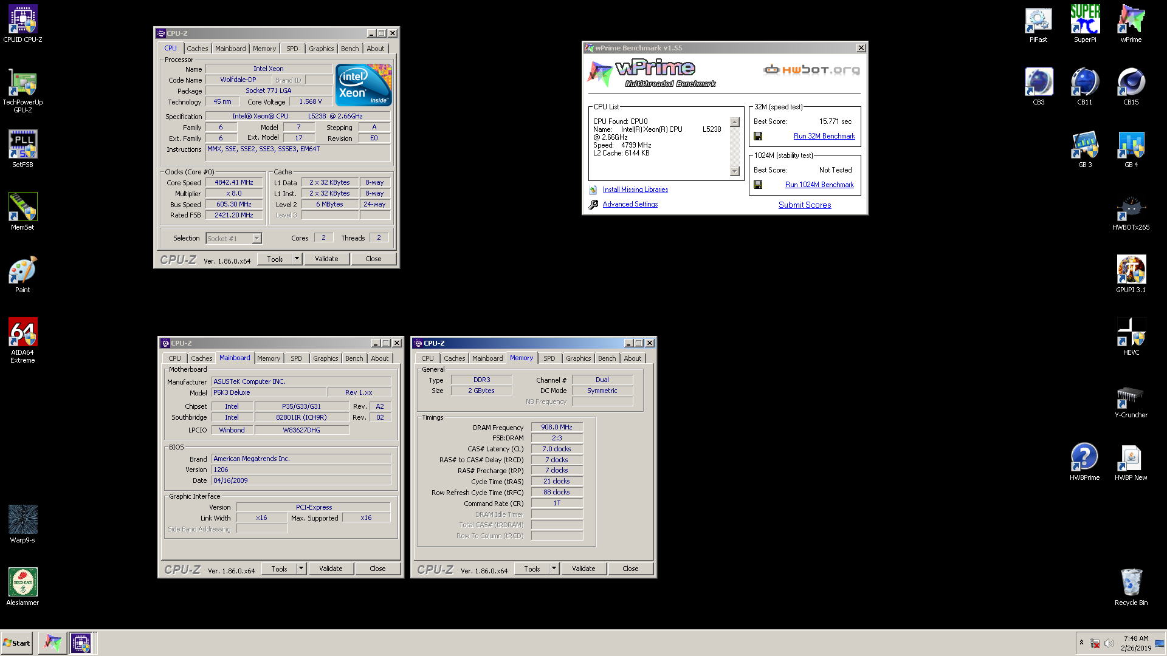The height and width of the screenshot is (656, 1167).
Task: Open TechPowerUp GPU-Z desktop icon
Action: pyautogui.click(x=22, y=91)
